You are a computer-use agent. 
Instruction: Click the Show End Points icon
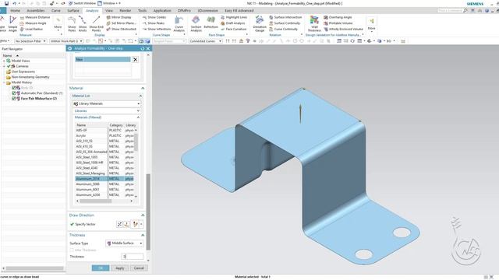pyautogui.click(x=96, y=23)
